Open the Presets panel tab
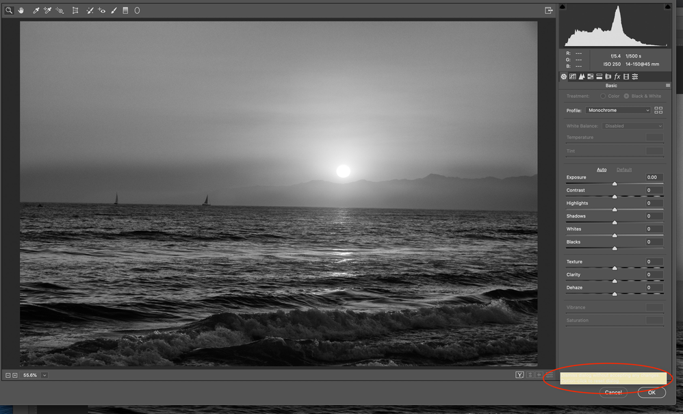The width and height of the screenshot is (683, 414). [x=635, y=77]
